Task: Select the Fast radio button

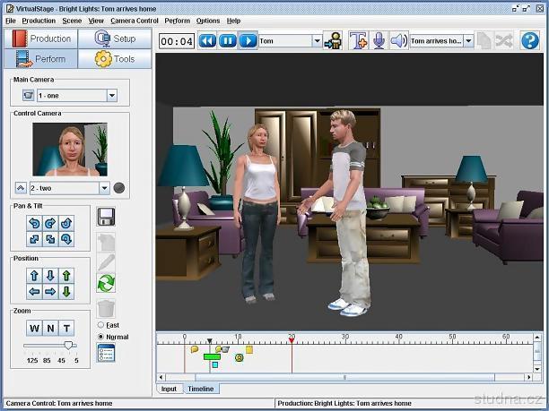Action: pyautogui.click(x=100, y=324)
